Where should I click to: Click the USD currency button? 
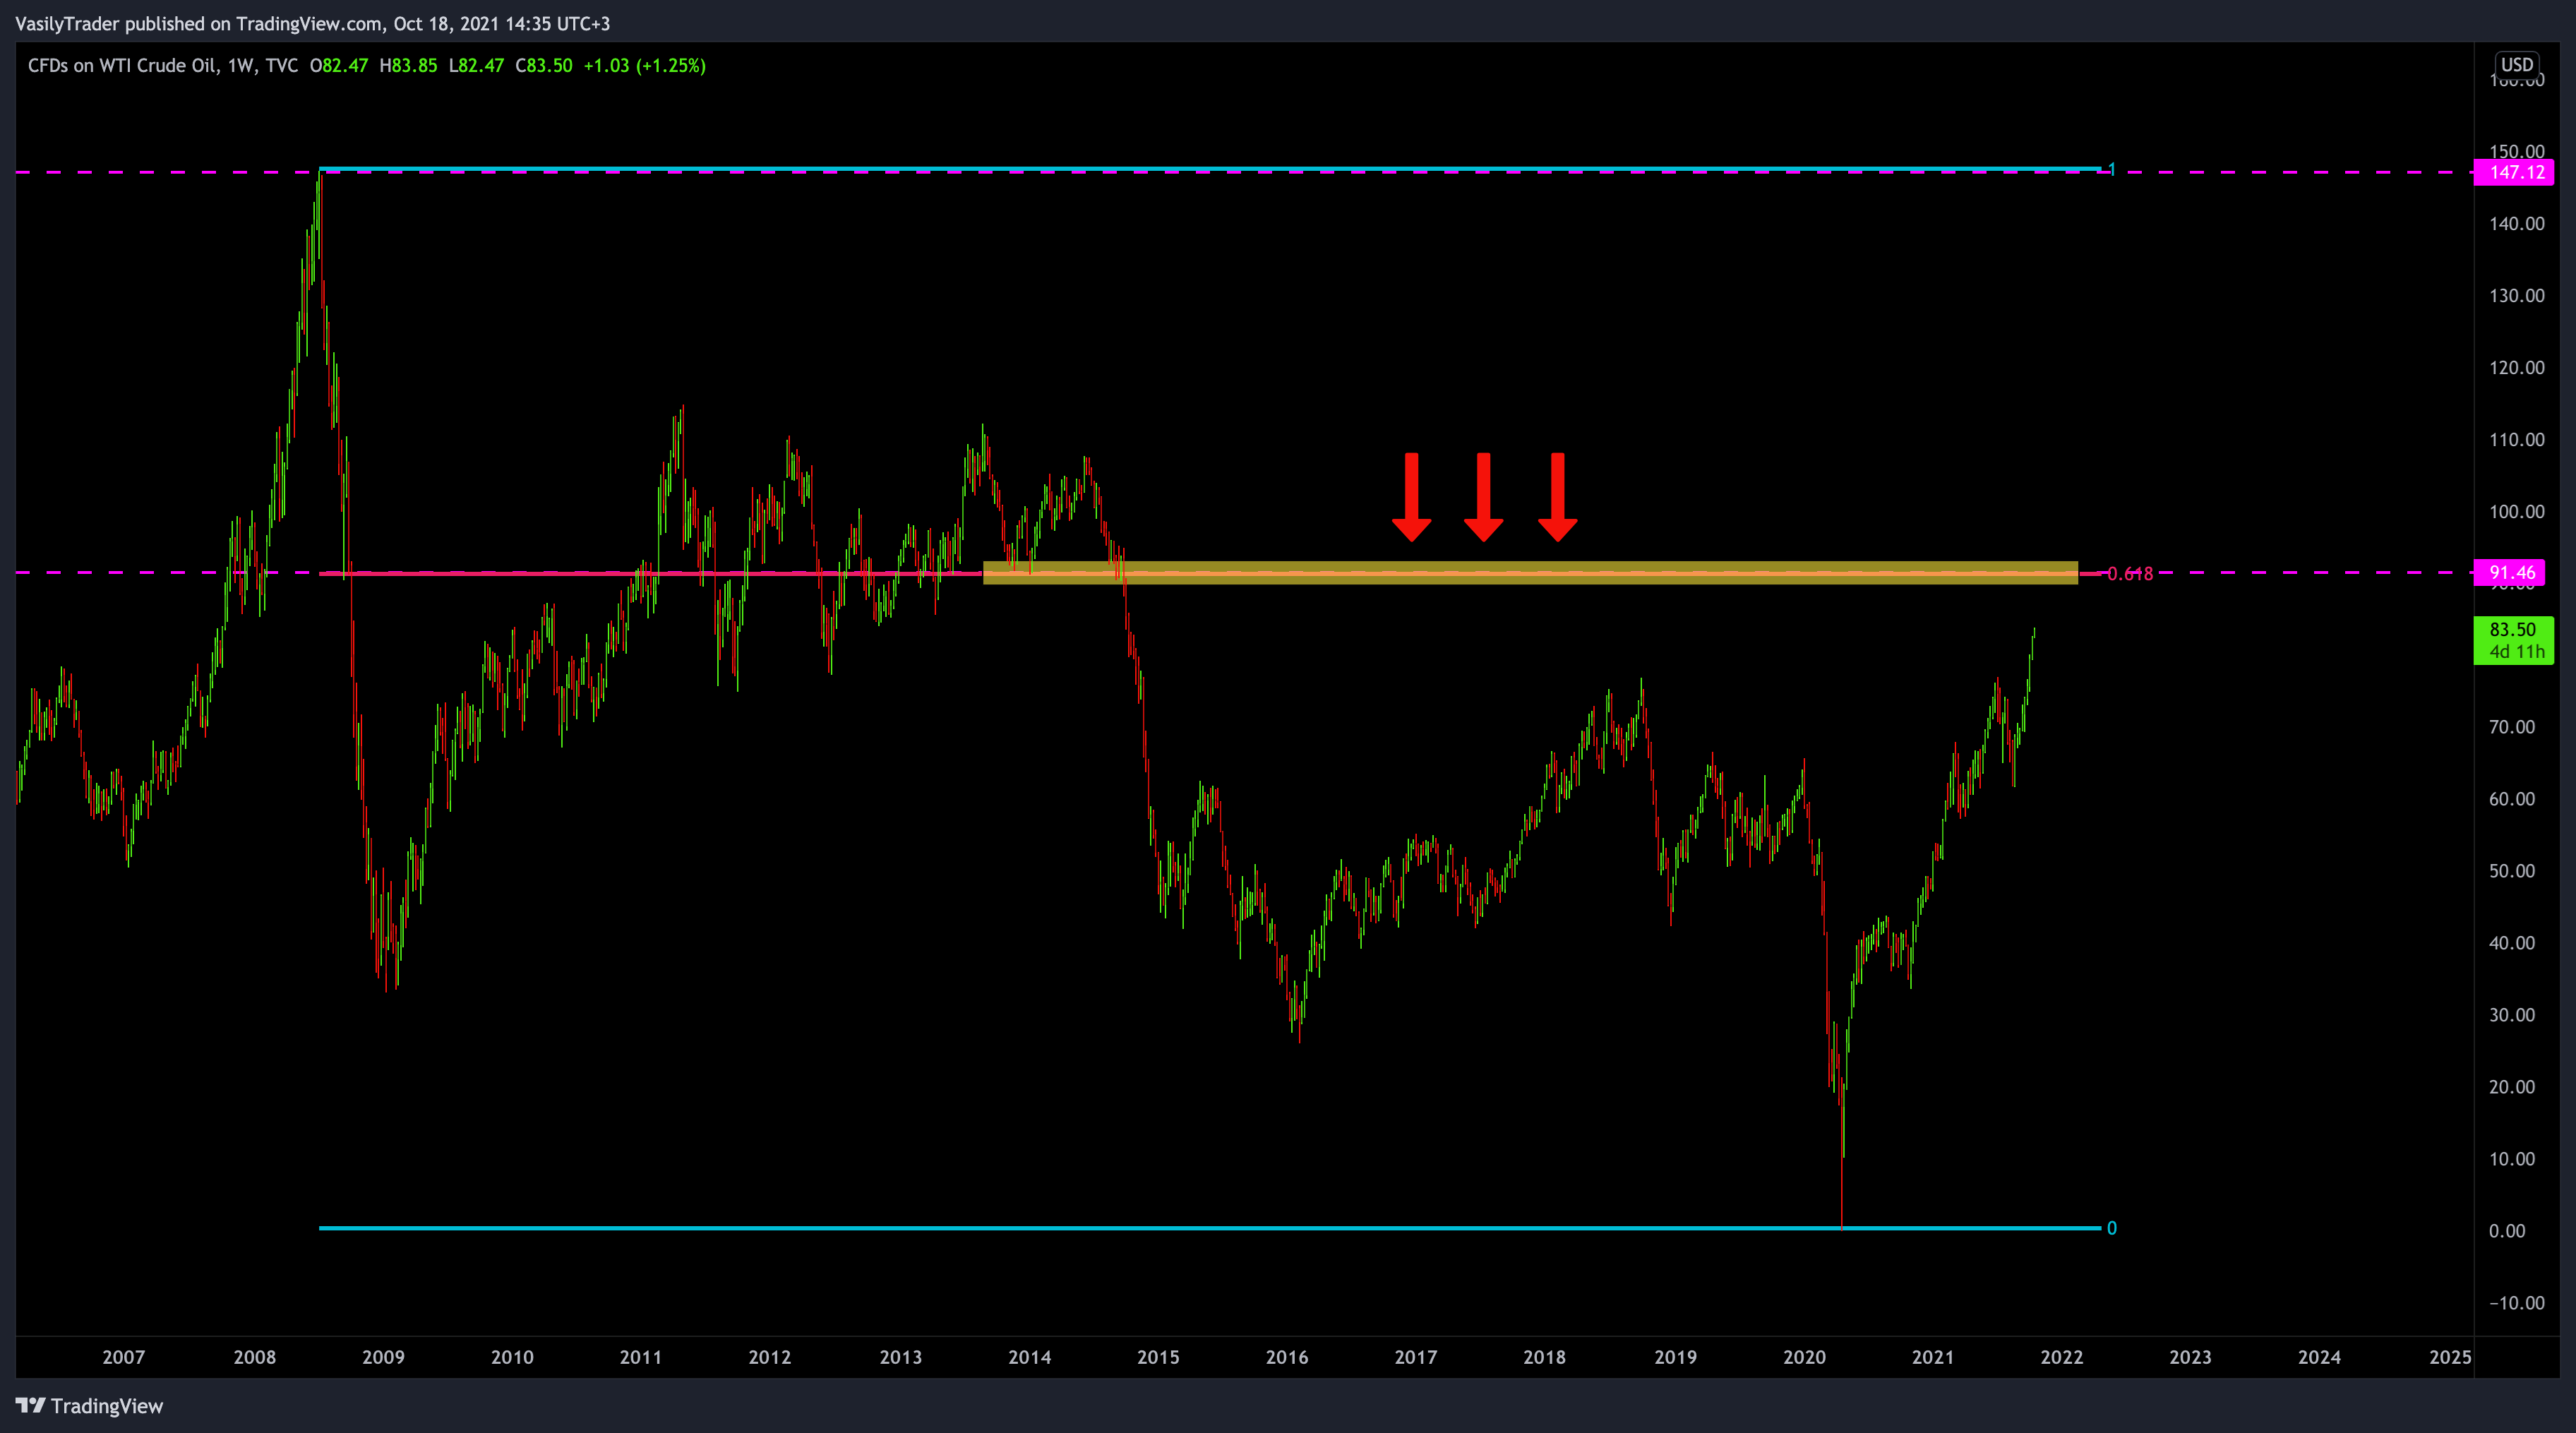2517,64
